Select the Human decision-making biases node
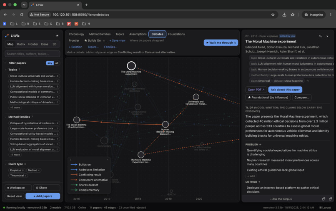Image resolution: width=336 pixels, height=211 pixels. tap(165, 124)
